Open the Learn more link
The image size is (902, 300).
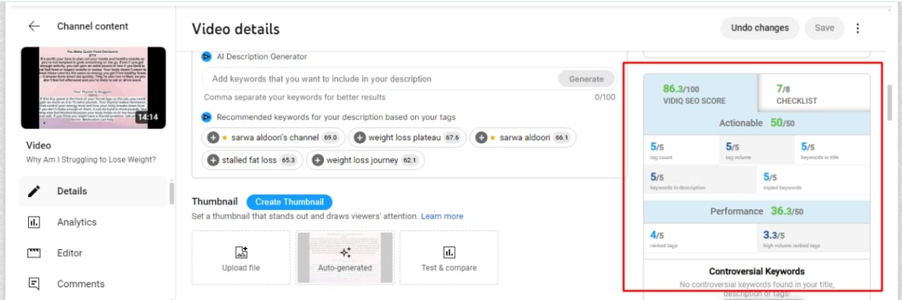442,216
